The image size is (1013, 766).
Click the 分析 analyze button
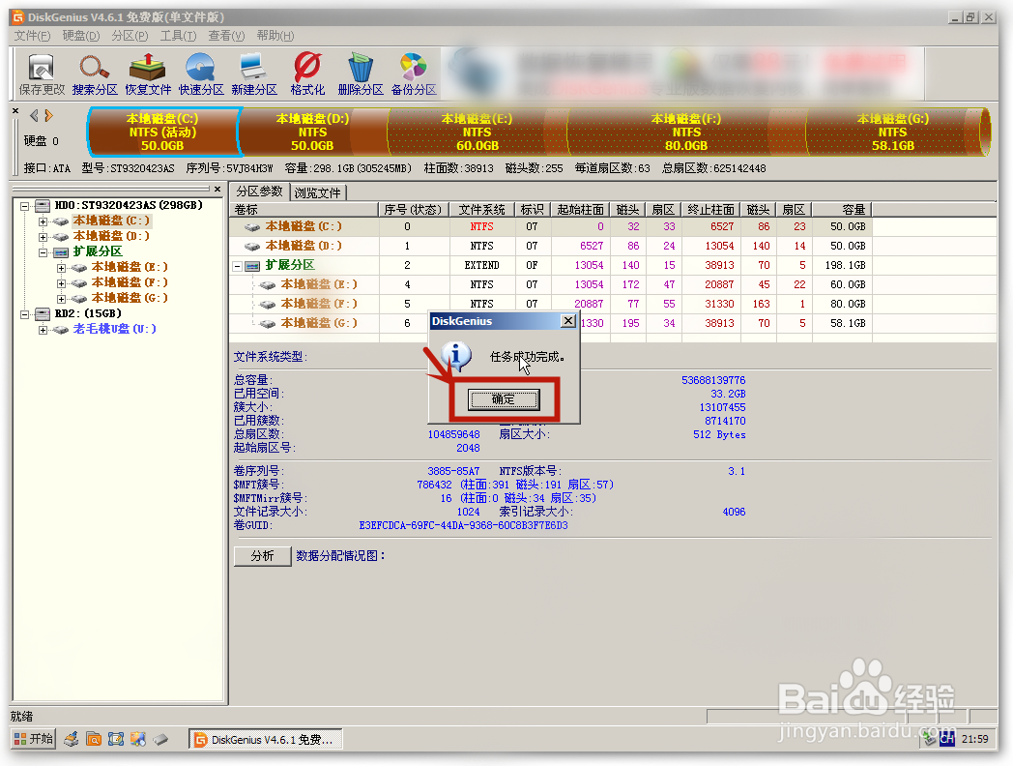tap(262, 556)
